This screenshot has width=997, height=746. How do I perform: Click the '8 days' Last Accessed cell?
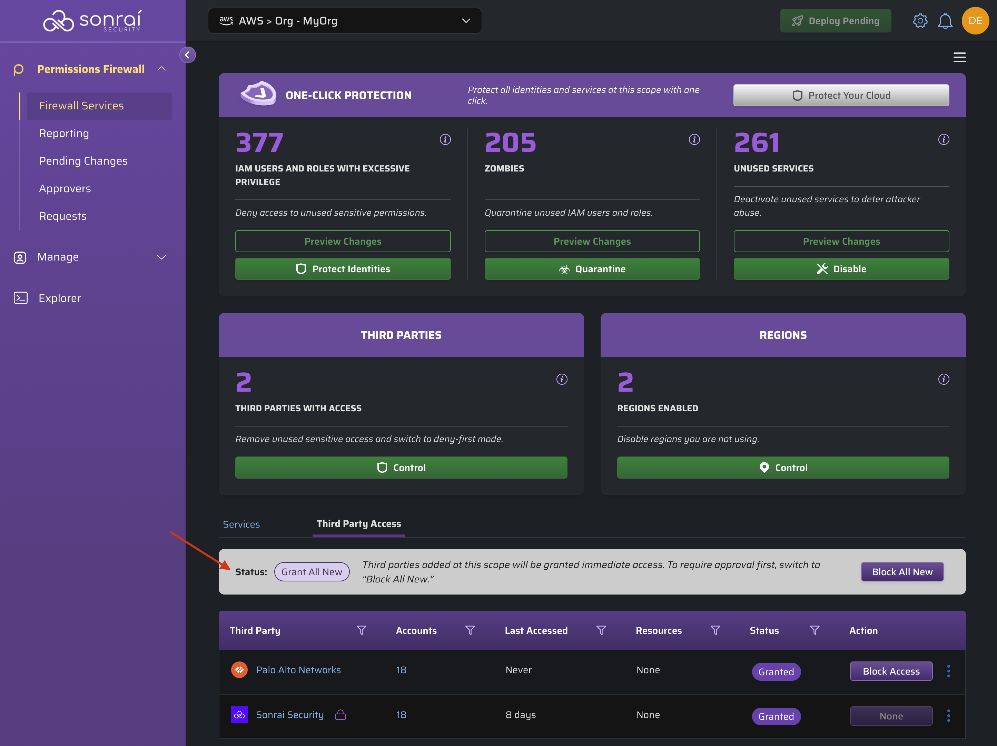(x=521, y=715)
